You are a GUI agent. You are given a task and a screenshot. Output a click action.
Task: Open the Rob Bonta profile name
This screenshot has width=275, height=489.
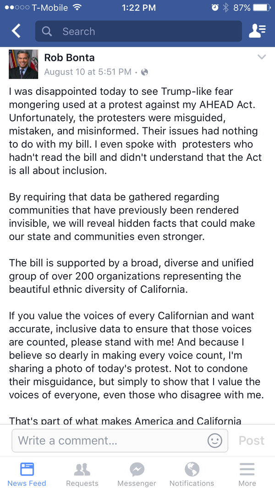(x=69, y=57)
